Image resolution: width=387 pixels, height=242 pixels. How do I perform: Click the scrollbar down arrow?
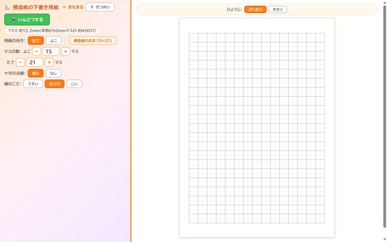(384, 239)
